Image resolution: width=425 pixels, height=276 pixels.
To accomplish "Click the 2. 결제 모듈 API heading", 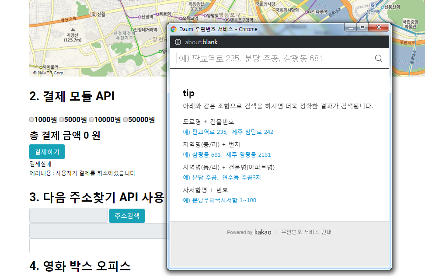I will (x=72, y=96).
